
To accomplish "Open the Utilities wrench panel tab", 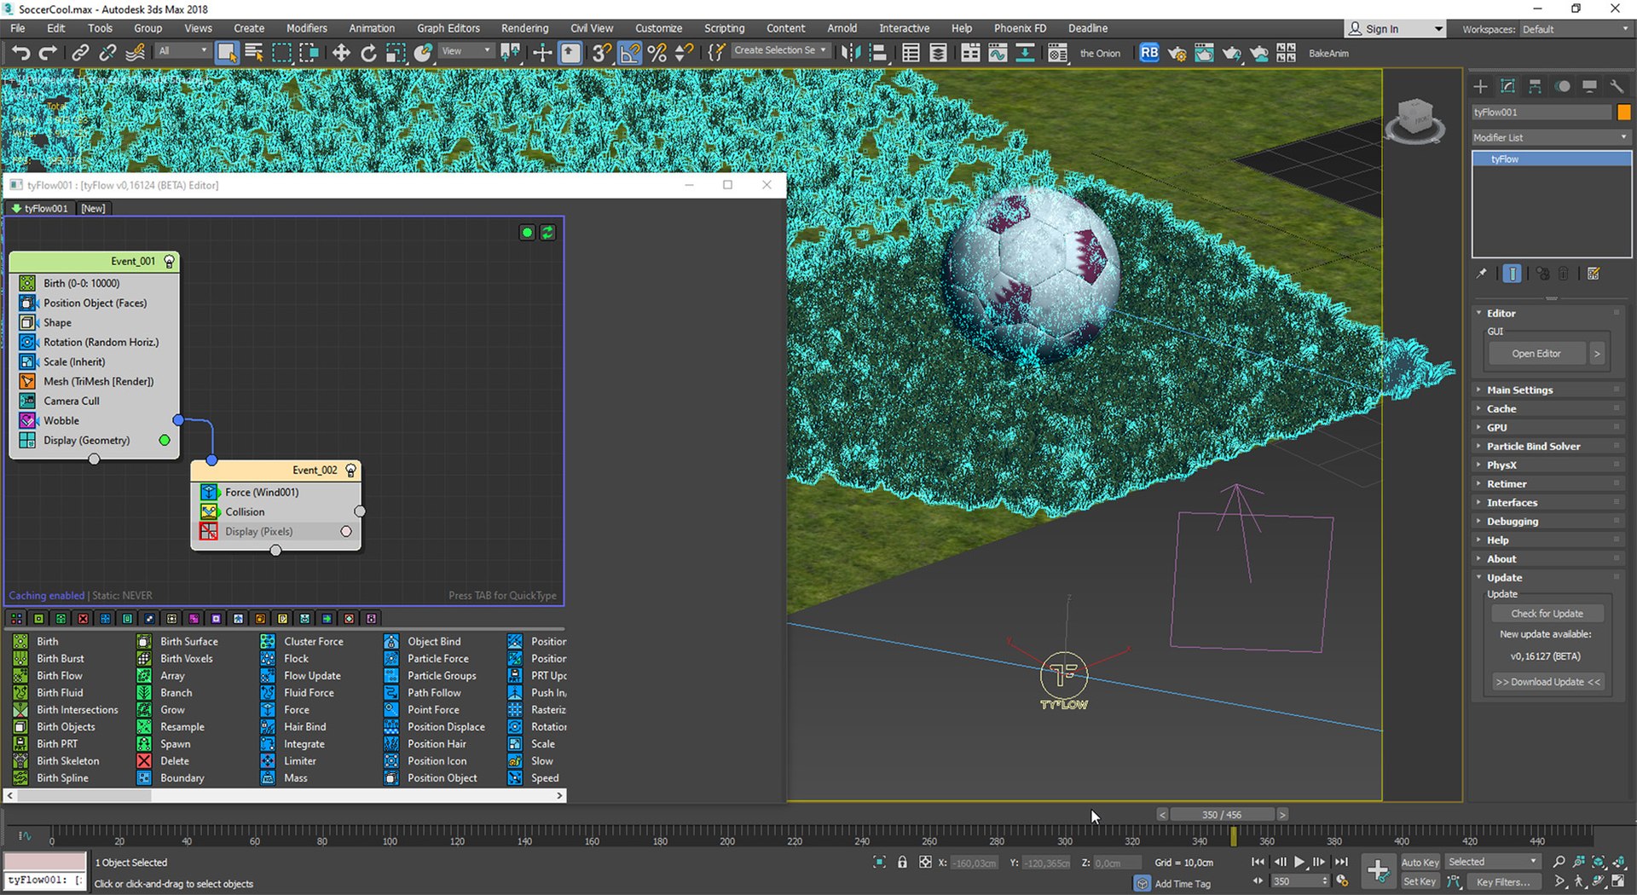I will 1617,86.
